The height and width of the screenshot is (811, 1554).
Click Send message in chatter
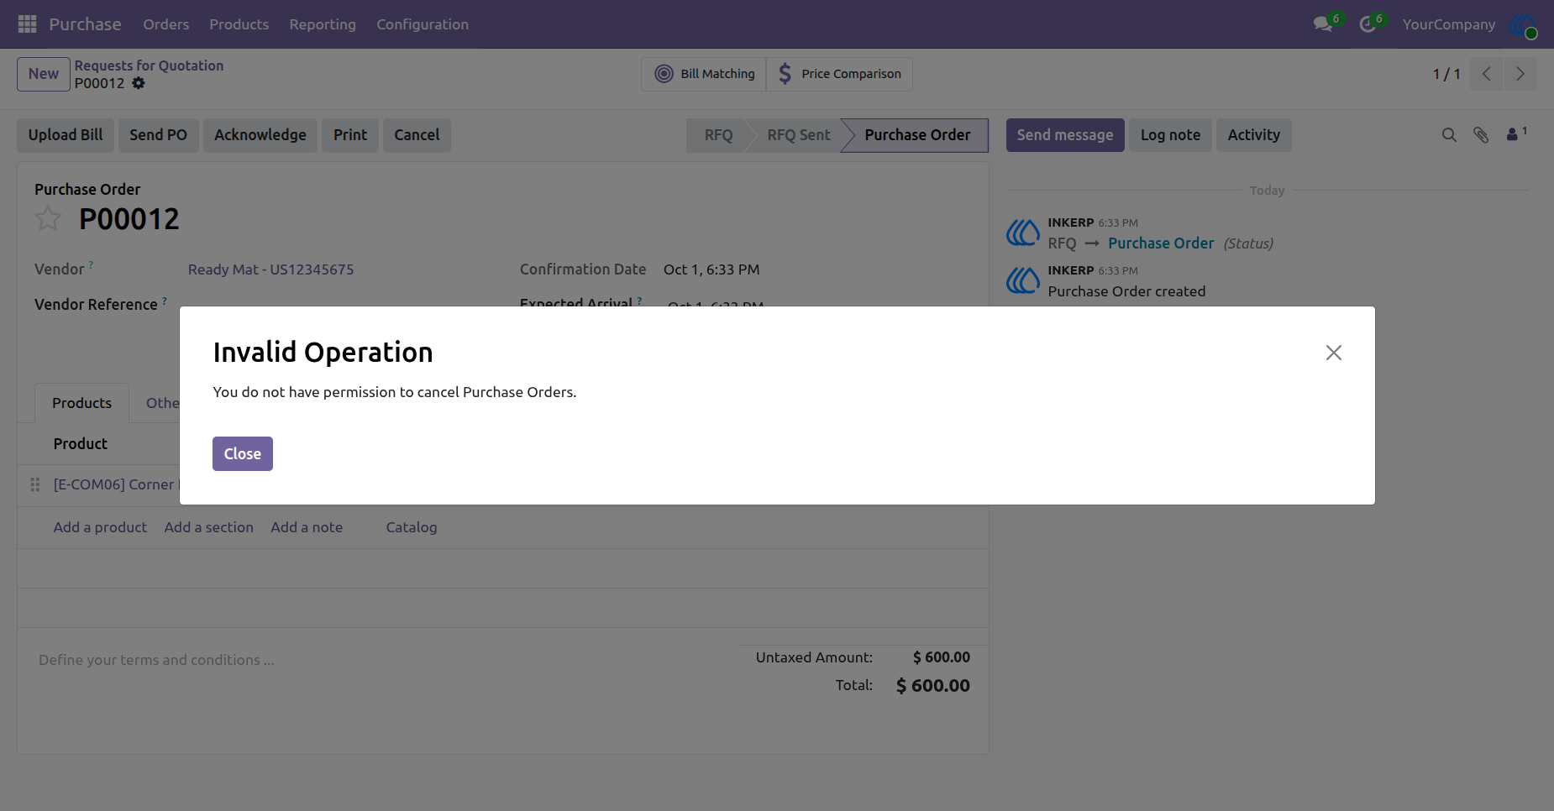[1065, 135]
